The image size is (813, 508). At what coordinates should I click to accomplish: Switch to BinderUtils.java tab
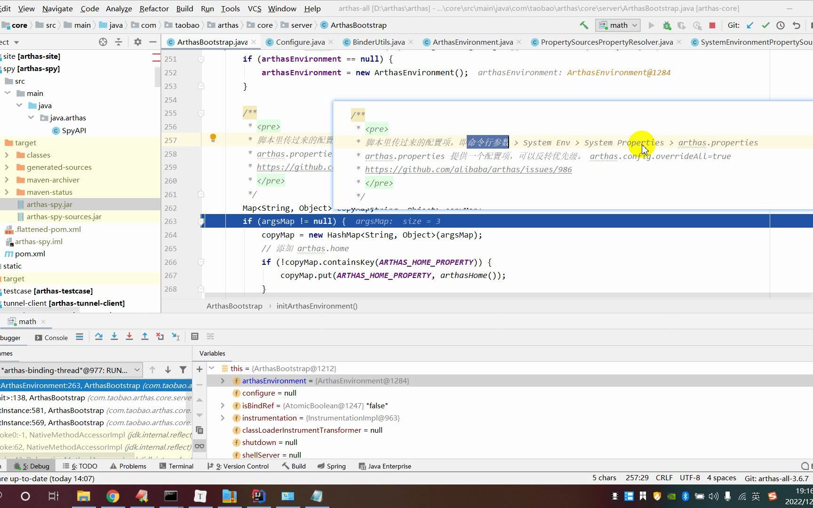(379, 42)
